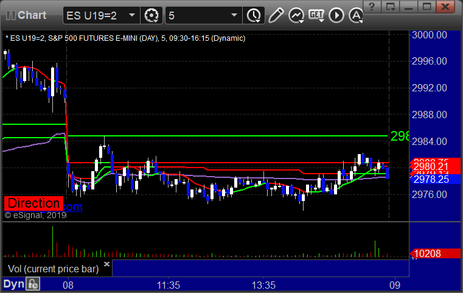Click the 10208 volume marker

point(435,253)
